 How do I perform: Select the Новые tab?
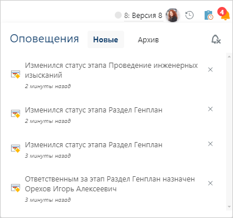[105, 39]
